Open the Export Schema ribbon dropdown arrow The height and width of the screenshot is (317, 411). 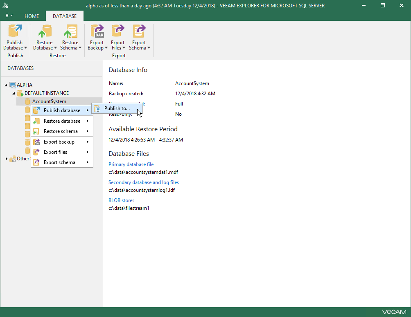coord(149,48)
